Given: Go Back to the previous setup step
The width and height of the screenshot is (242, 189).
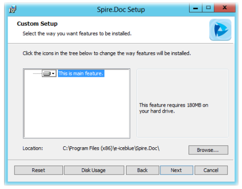Looking at the screenshot, I should 142,170.
